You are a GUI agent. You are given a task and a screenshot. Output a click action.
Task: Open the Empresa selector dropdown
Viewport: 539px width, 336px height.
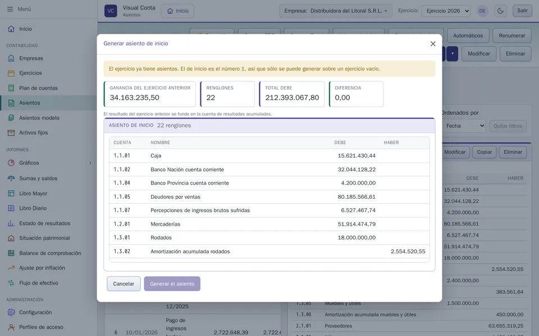[x=336, y=11]
